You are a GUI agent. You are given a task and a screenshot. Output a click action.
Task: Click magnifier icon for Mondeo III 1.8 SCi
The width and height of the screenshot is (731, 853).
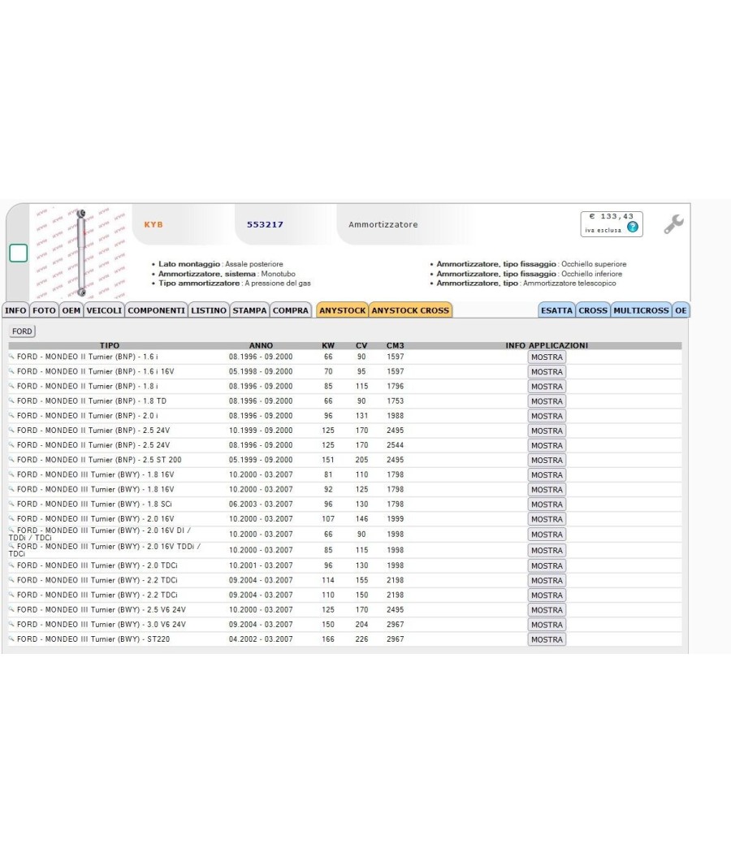click(x=11, y=504)
